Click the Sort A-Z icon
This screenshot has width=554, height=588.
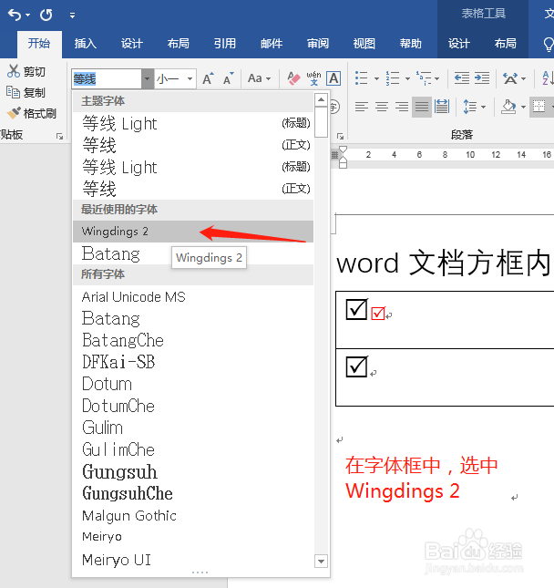point(548,78)
